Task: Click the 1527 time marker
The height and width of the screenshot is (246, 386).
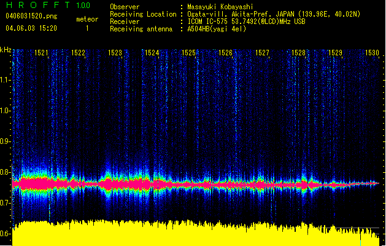Action: point(262,53)
